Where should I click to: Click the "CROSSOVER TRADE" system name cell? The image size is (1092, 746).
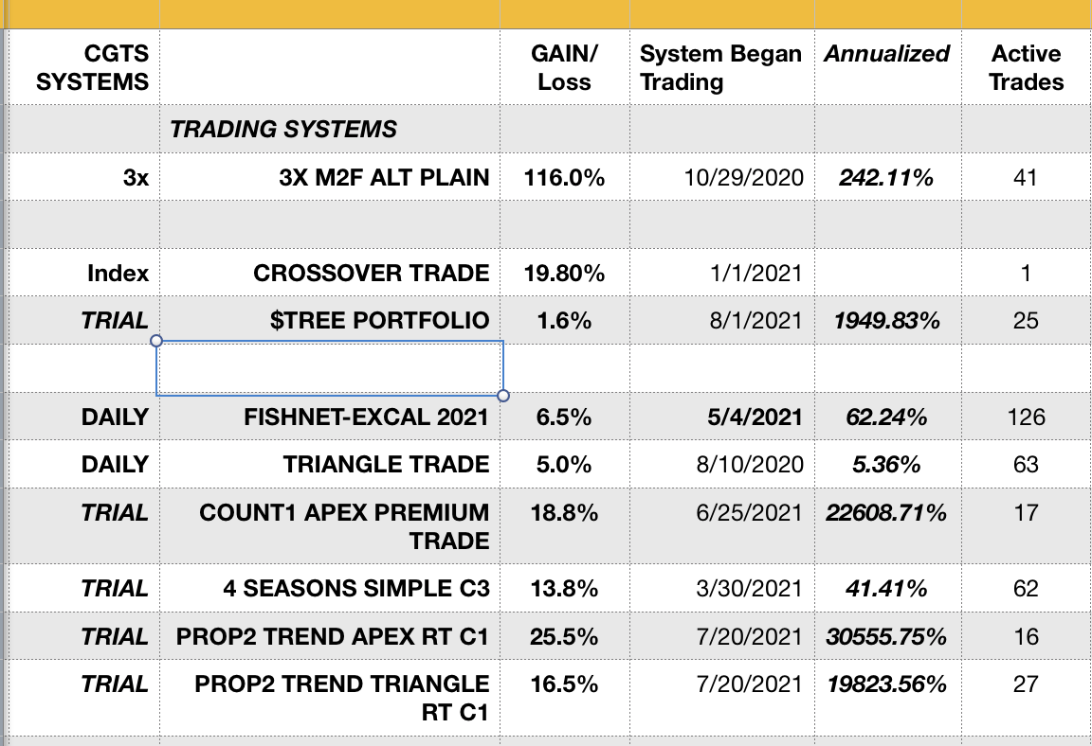tap(372, 274)
